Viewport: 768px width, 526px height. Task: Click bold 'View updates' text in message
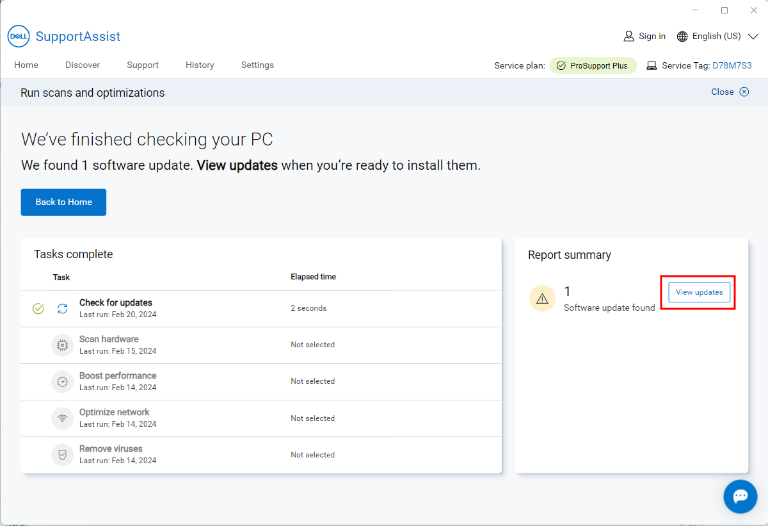[x=237, y=165]
